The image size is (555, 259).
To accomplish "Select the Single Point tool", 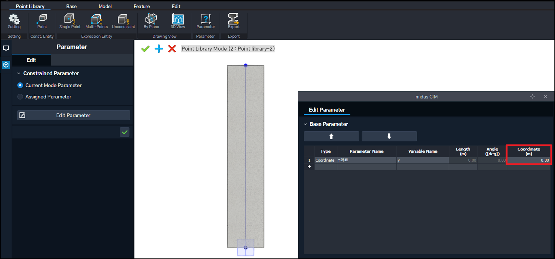I will [70, 21].
